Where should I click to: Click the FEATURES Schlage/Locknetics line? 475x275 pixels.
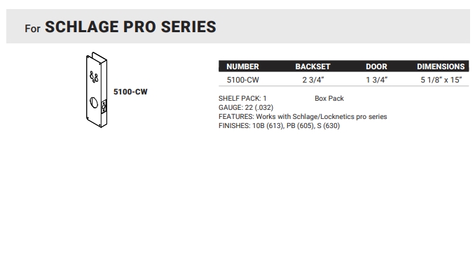(303, 116)
